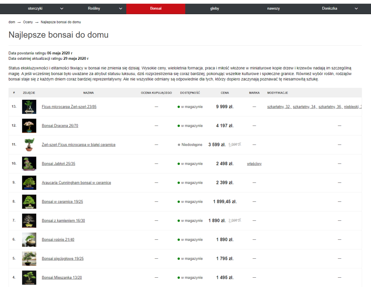Viewport: 371px width, 287px height.
Task: Expand the Rośliny dropdown chevron
Action: point(121,8)
